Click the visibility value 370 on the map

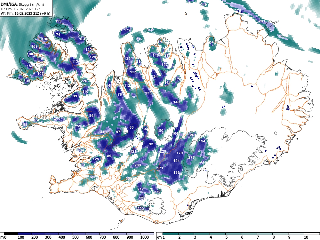[160, 42]
